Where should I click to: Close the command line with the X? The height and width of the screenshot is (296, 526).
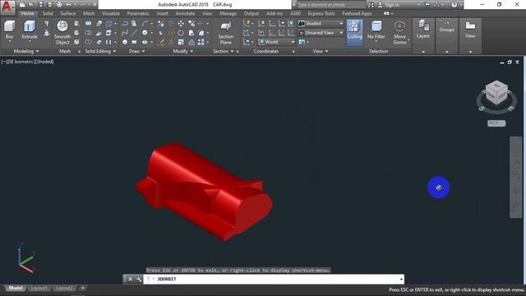pos(130,280)
